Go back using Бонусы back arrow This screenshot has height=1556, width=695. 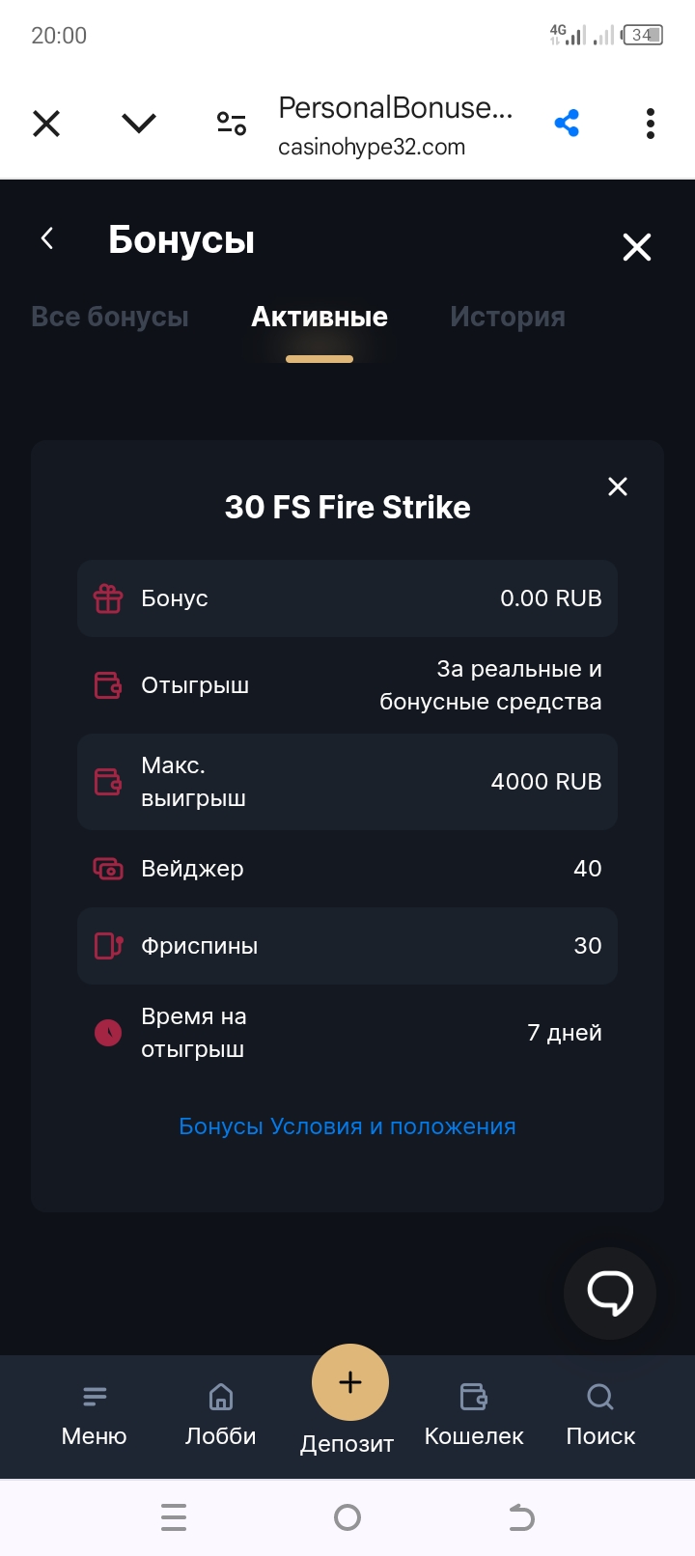coord(47,238)
